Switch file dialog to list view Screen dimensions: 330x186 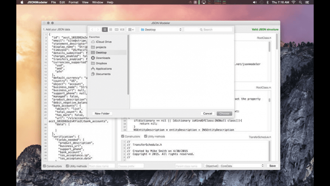(110, 30)
